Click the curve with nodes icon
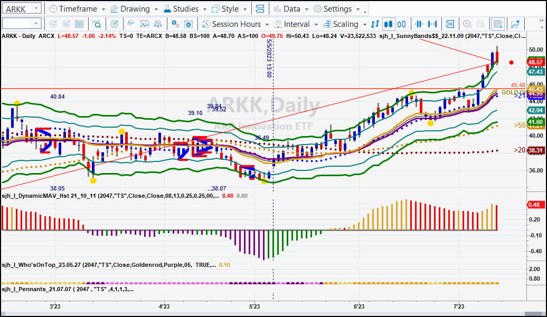547x317 pixels. tap(158, 24)
